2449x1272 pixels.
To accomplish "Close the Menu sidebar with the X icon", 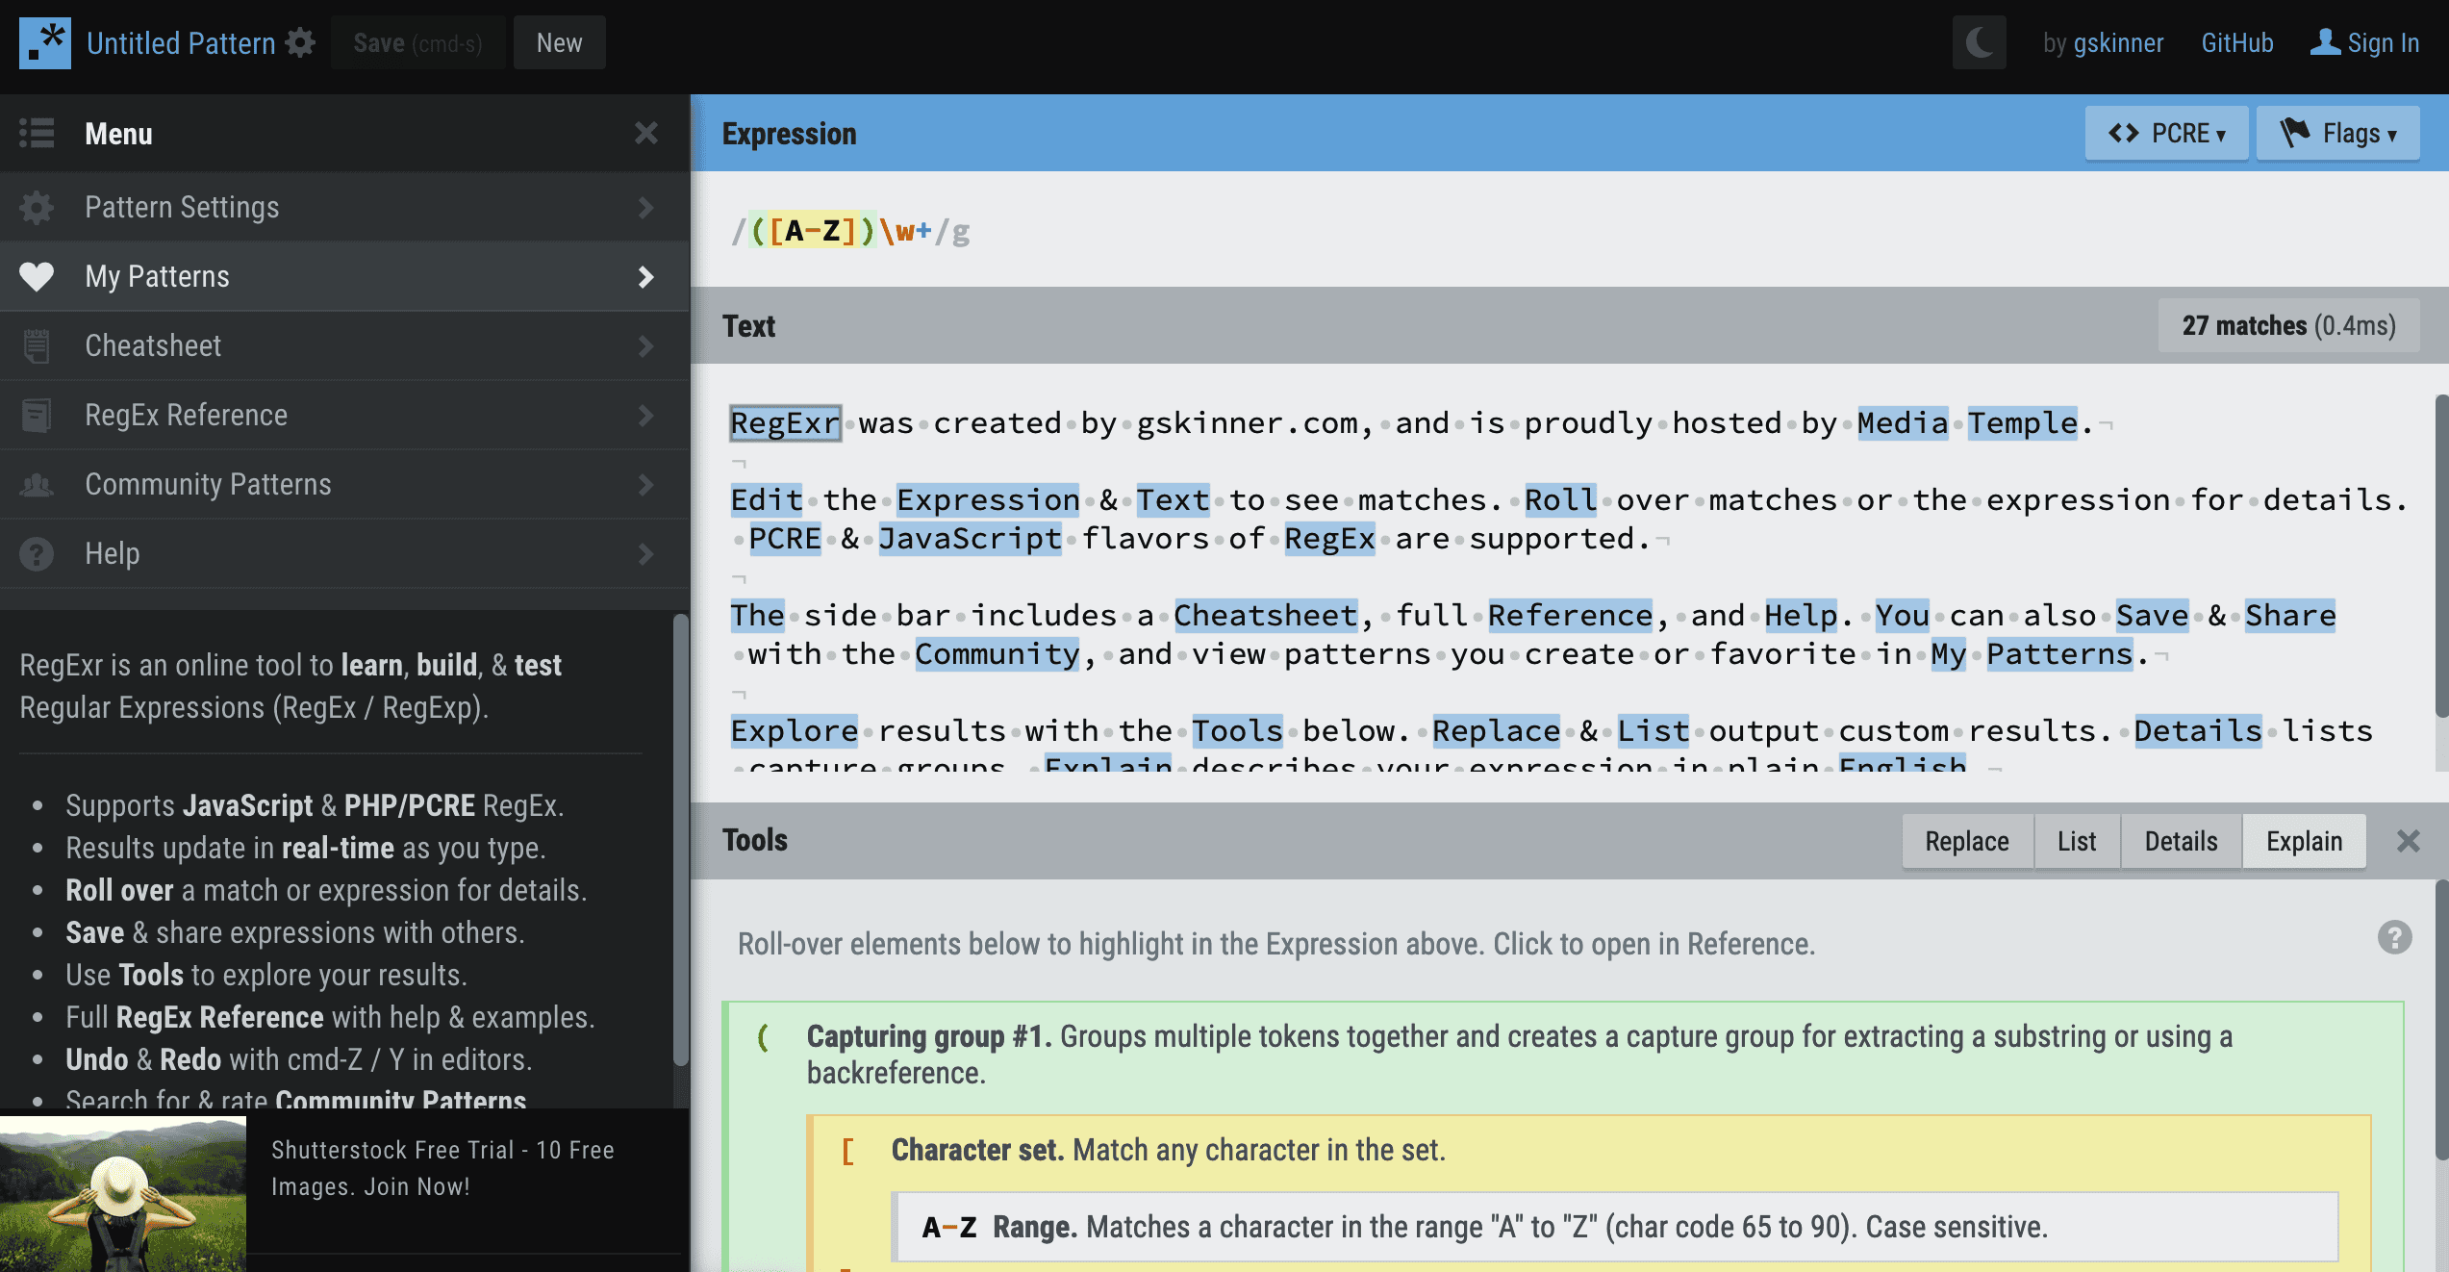I will tap(646, 133).
